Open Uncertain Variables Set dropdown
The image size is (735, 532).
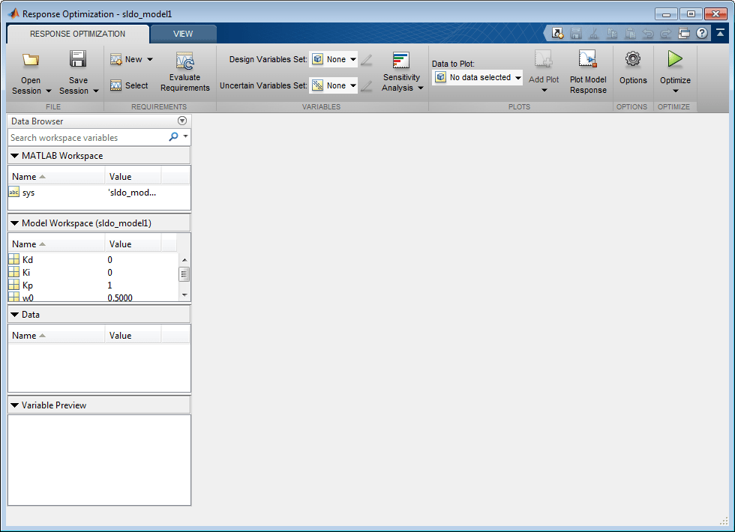pos(333,85)
